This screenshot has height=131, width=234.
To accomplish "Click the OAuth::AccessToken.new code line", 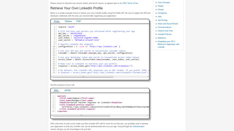I will pos(99,59).
